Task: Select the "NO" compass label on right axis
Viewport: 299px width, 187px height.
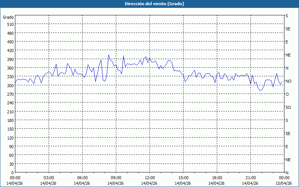Action: [288, 81]
